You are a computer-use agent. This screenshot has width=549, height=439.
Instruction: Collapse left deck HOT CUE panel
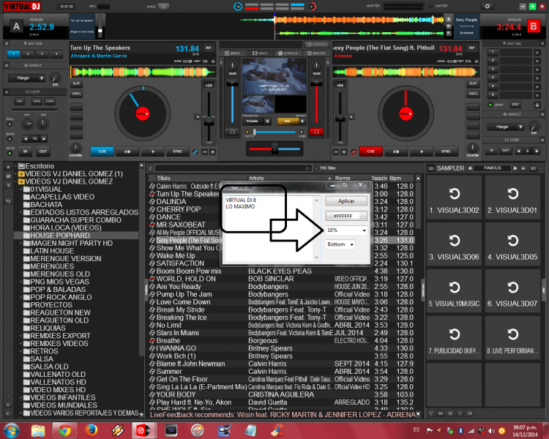tap(7, 43)
